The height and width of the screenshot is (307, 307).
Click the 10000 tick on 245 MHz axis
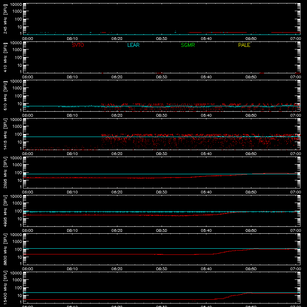point(16,5)
